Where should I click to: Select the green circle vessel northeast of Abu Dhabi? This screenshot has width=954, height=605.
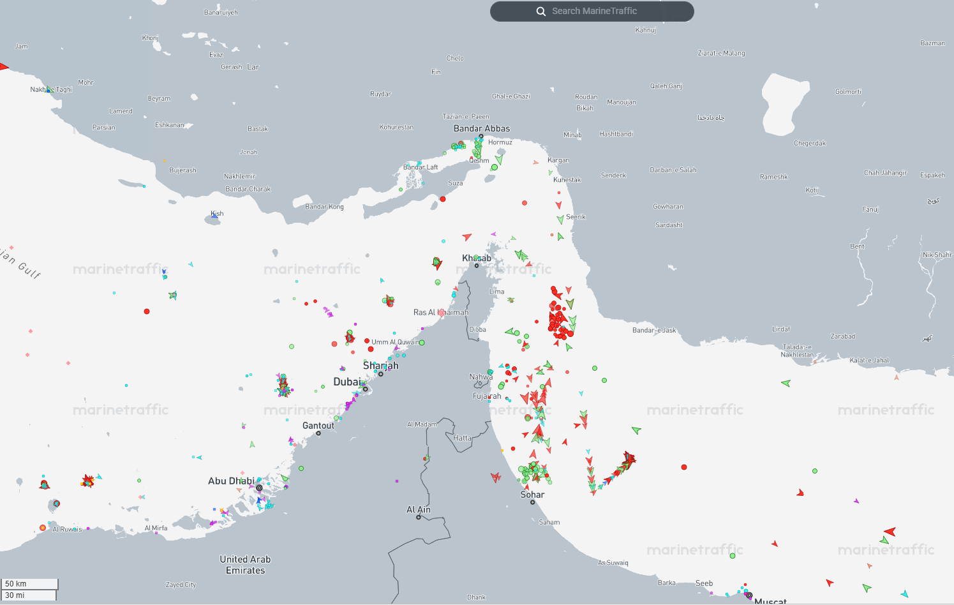[x=301, y=468]
